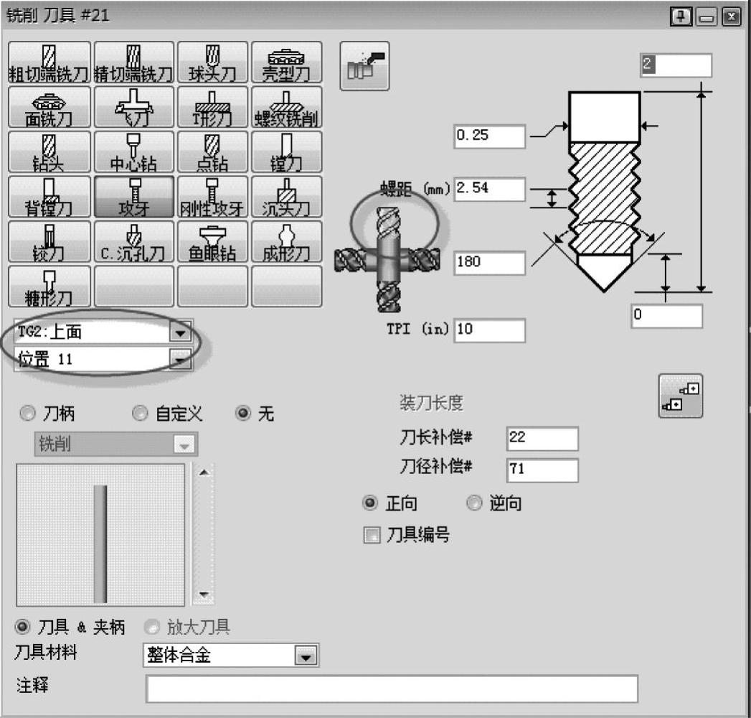Select the 背镗刀 back bore tool
Image resolution: width=751 pixels, height=718 pixels.
click(49, 197)
